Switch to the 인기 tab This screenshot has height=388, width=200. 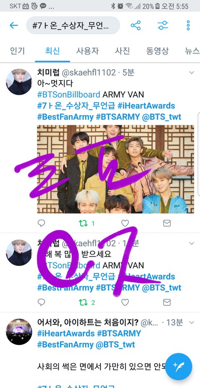pyautogui.click(x=17, y=51)
